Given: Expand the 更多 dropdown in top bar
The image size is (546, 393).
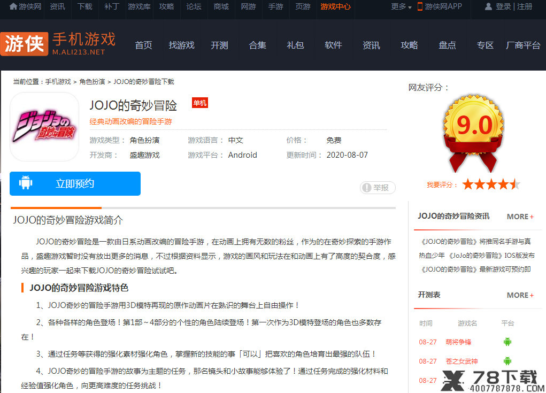Looking at the screenshot, I should pyautogui.click(x=401, y=6).
